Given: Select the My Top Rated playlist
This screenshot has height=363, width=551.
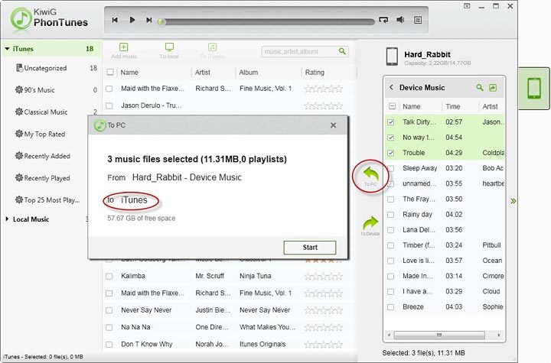Looking at the screenshot, I should pyautogui.click(x=44, y=134).
